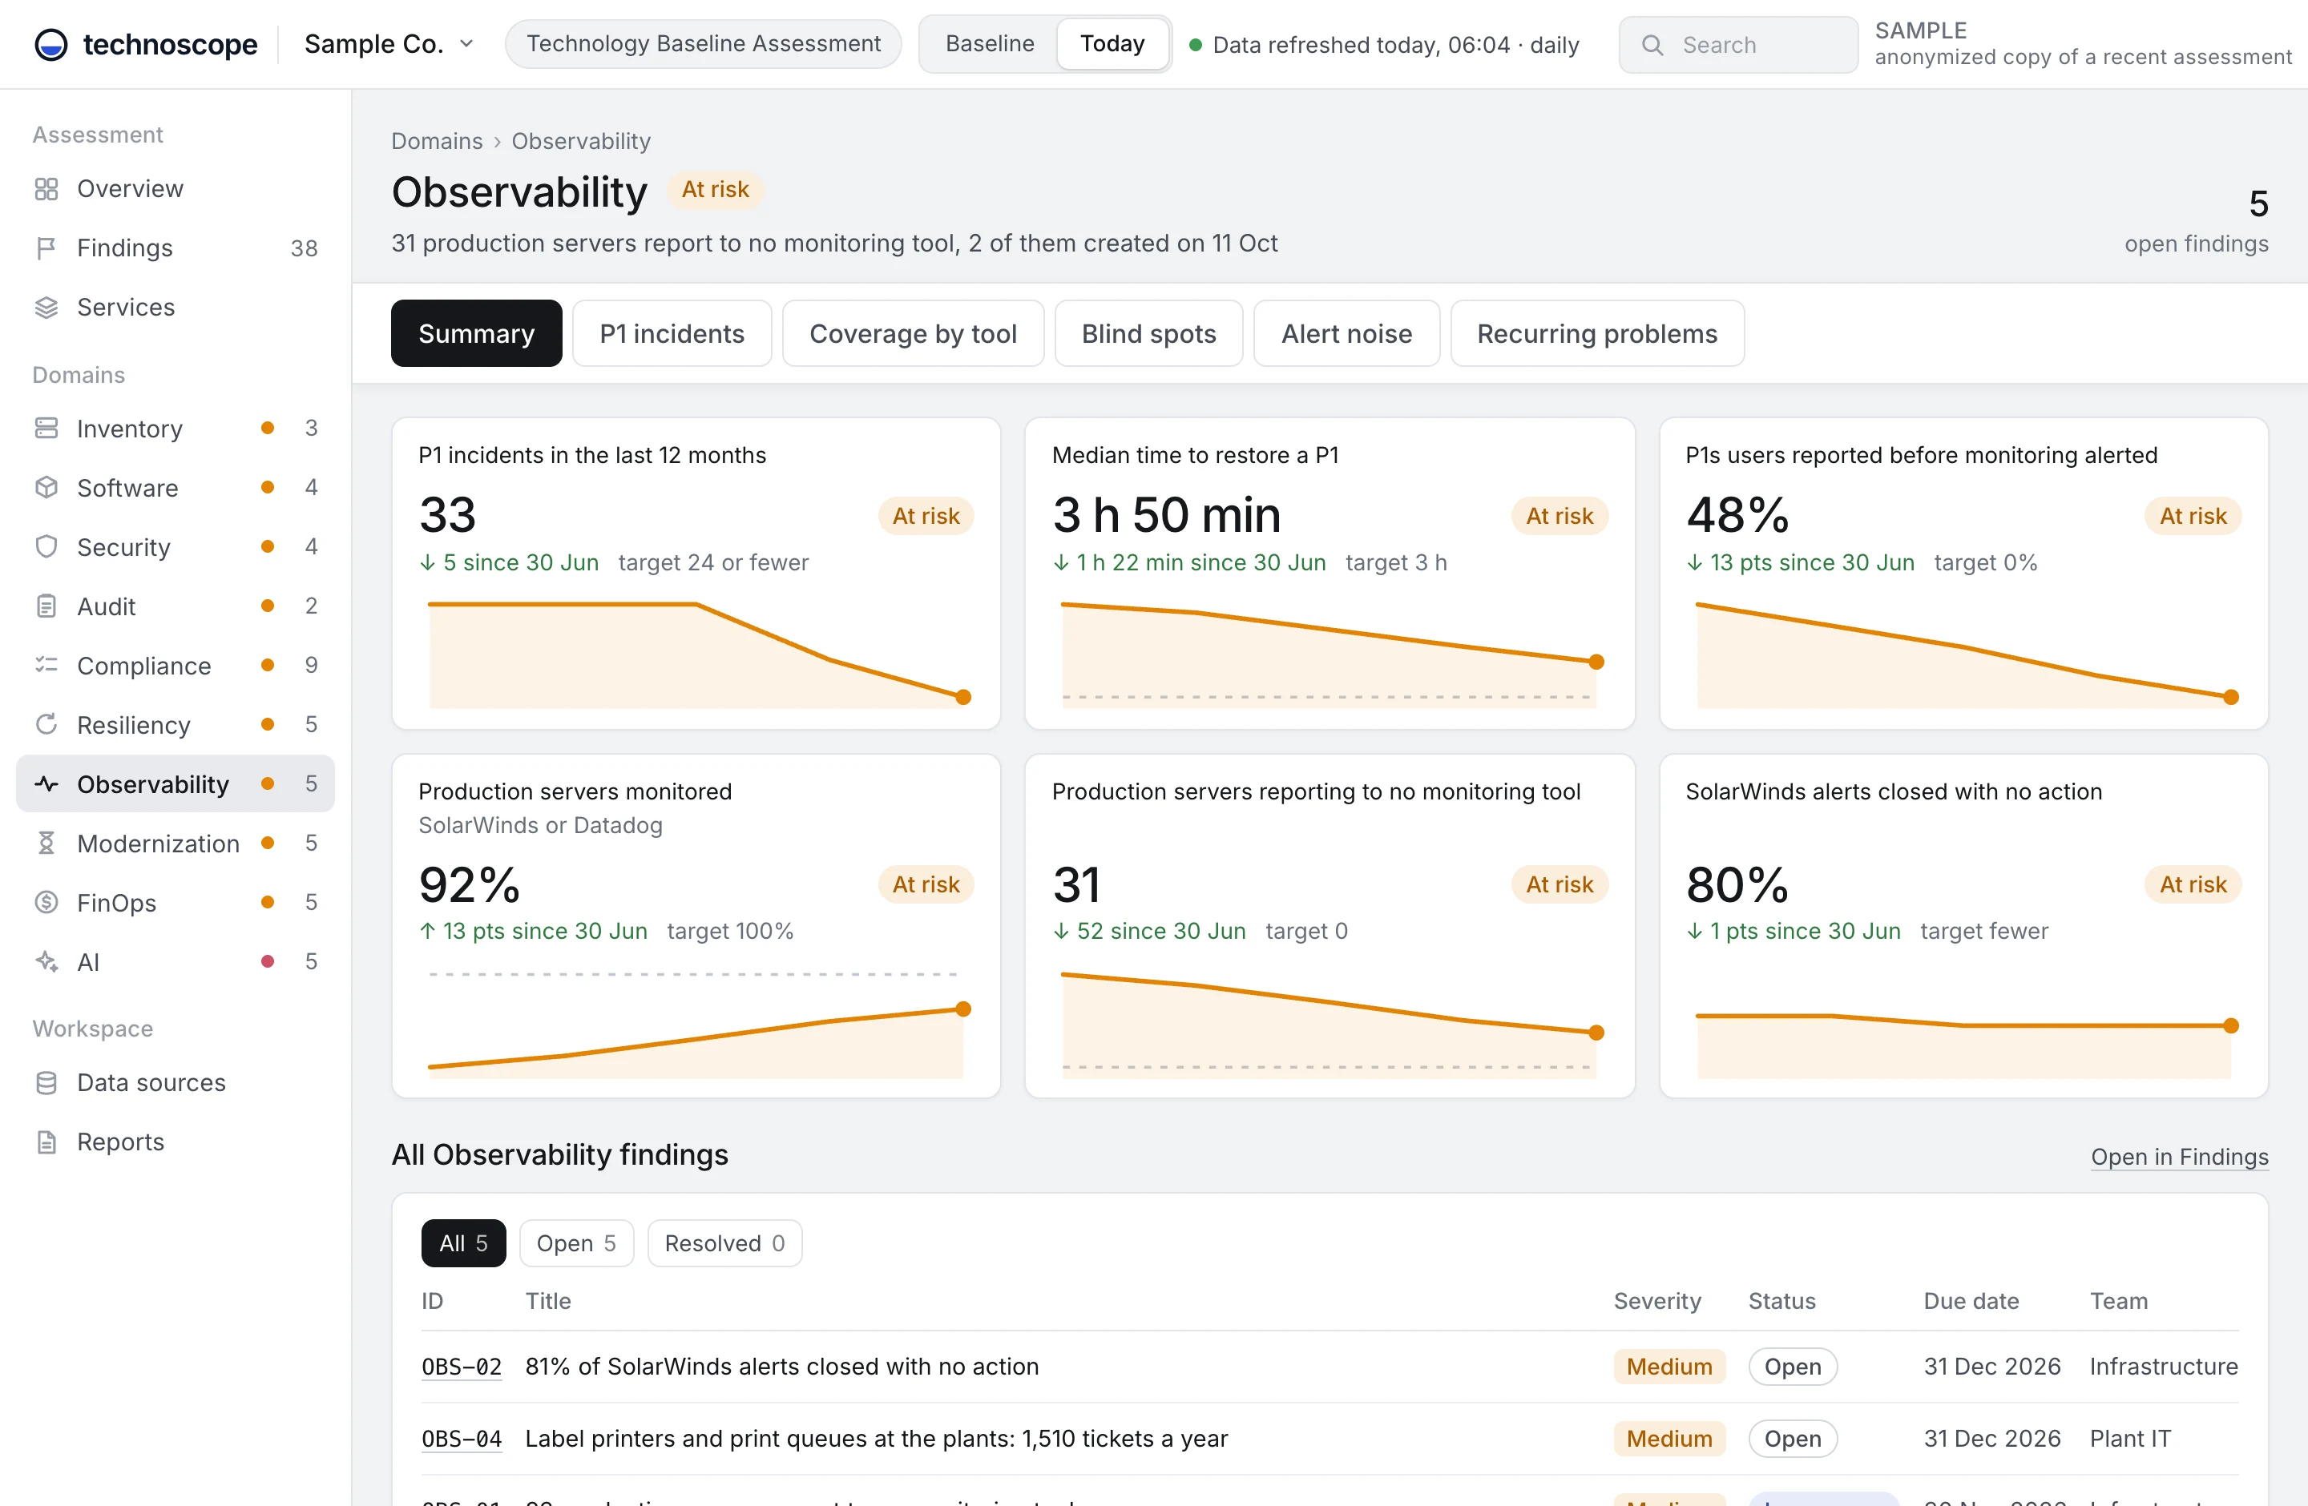Open finding OBS-04 link
2308x1506 pixels.
click(x=462, y=1440)
